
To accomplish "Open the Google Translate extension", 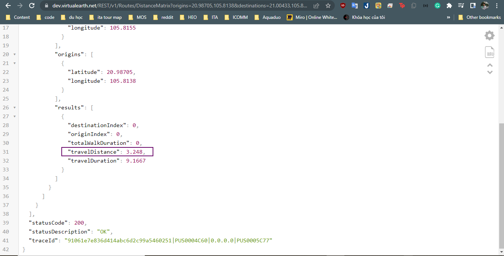I will click(355, 6).
